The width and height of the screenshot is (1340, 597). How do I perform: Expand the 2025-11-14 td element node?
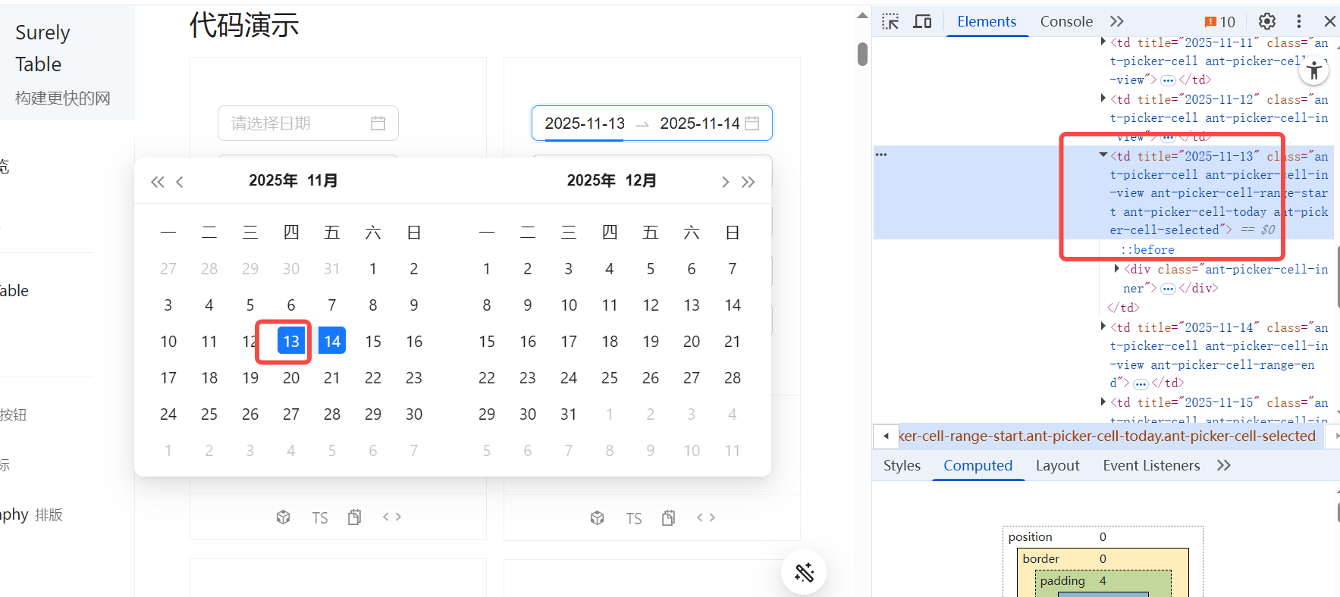tap(1103, 327)
